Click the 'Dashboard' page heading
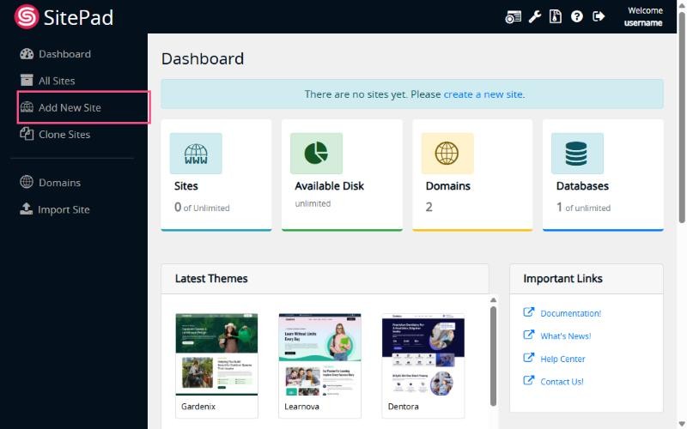This screenshot has height=429, width=687. point(203,58)
